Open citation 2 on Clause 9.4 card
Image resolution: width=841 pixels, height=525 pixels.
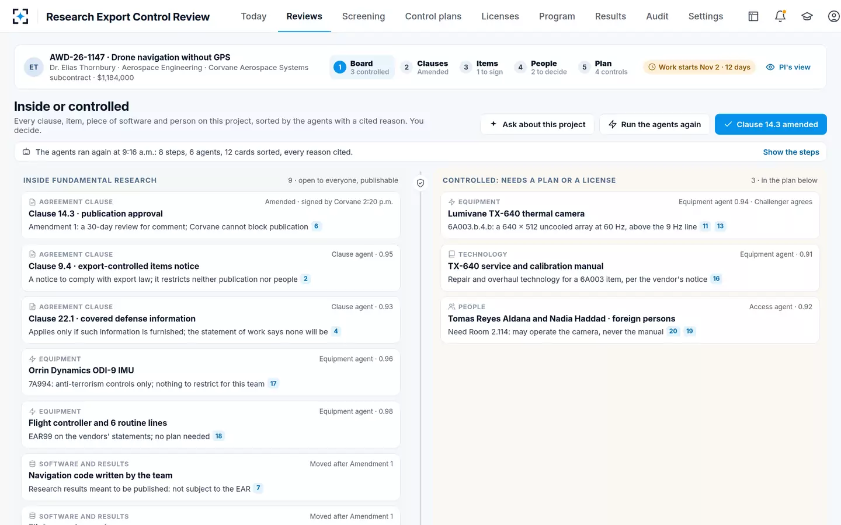click(x=305, y=279)
